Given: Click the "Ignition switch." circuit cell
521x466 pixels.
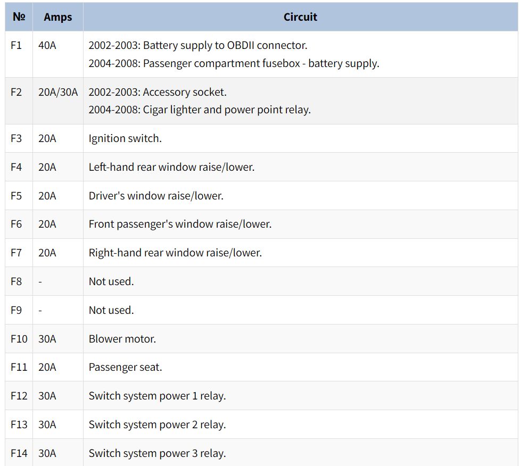Looking at the screenshot, I should click(x=125, y=138).
